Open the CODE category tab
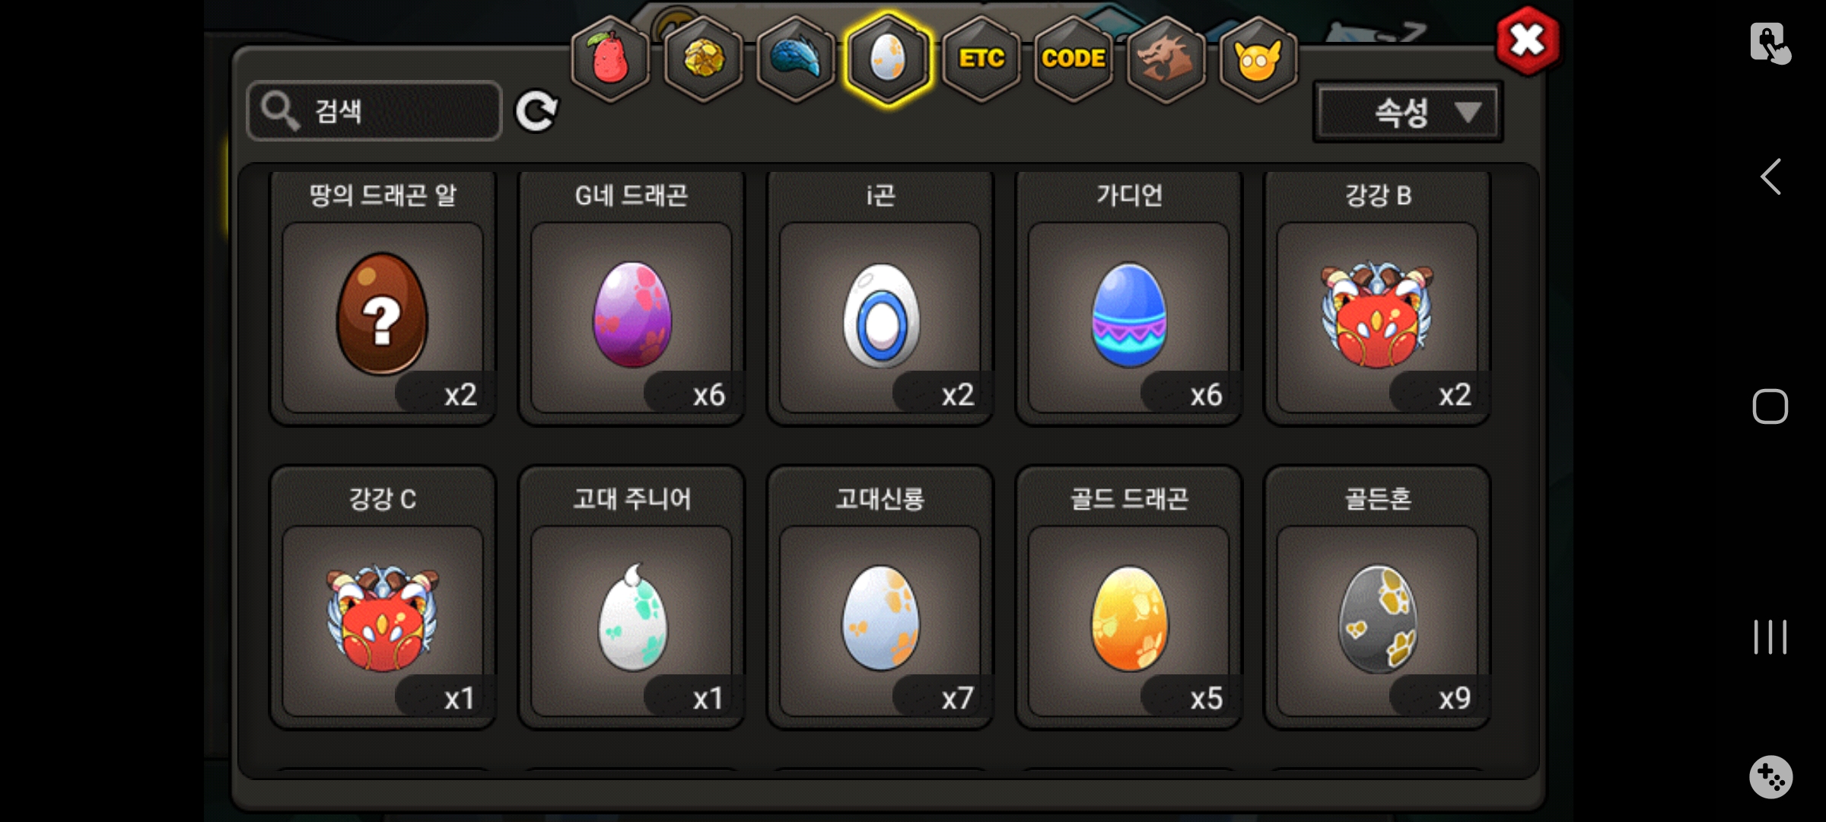The width and height of the screenshot is (1826, 822). tap(1074, 59)
